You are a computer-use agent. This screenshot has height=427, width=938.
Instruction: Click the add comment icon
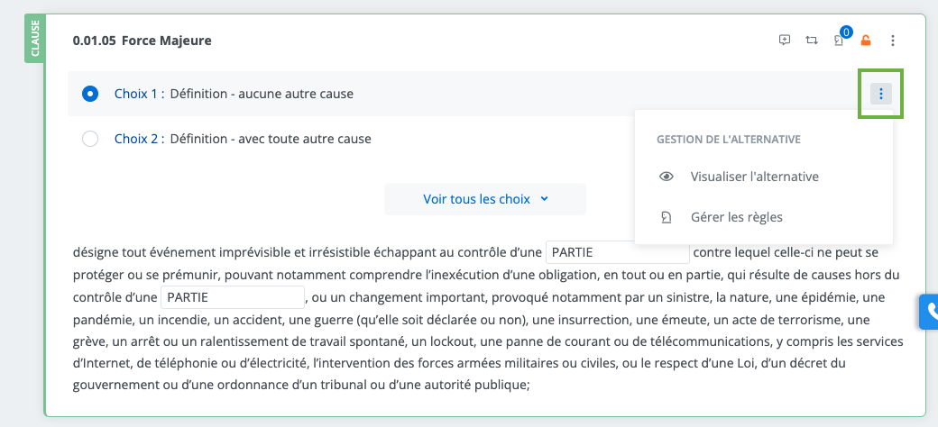[x=785, y=40]
